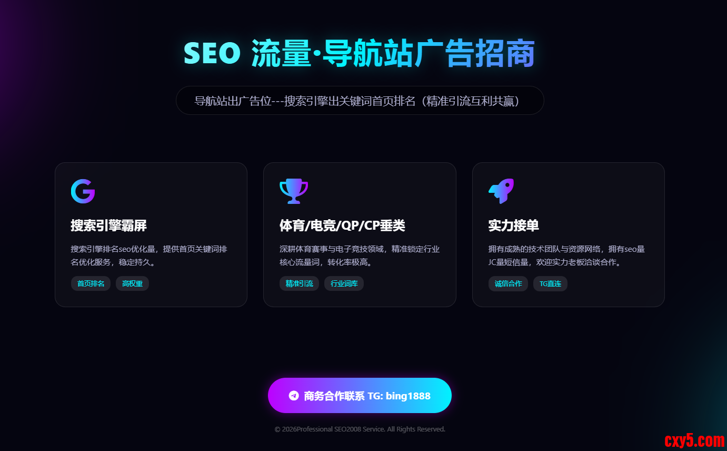Click the cxy5.com watermark logo

pos(696,440)
